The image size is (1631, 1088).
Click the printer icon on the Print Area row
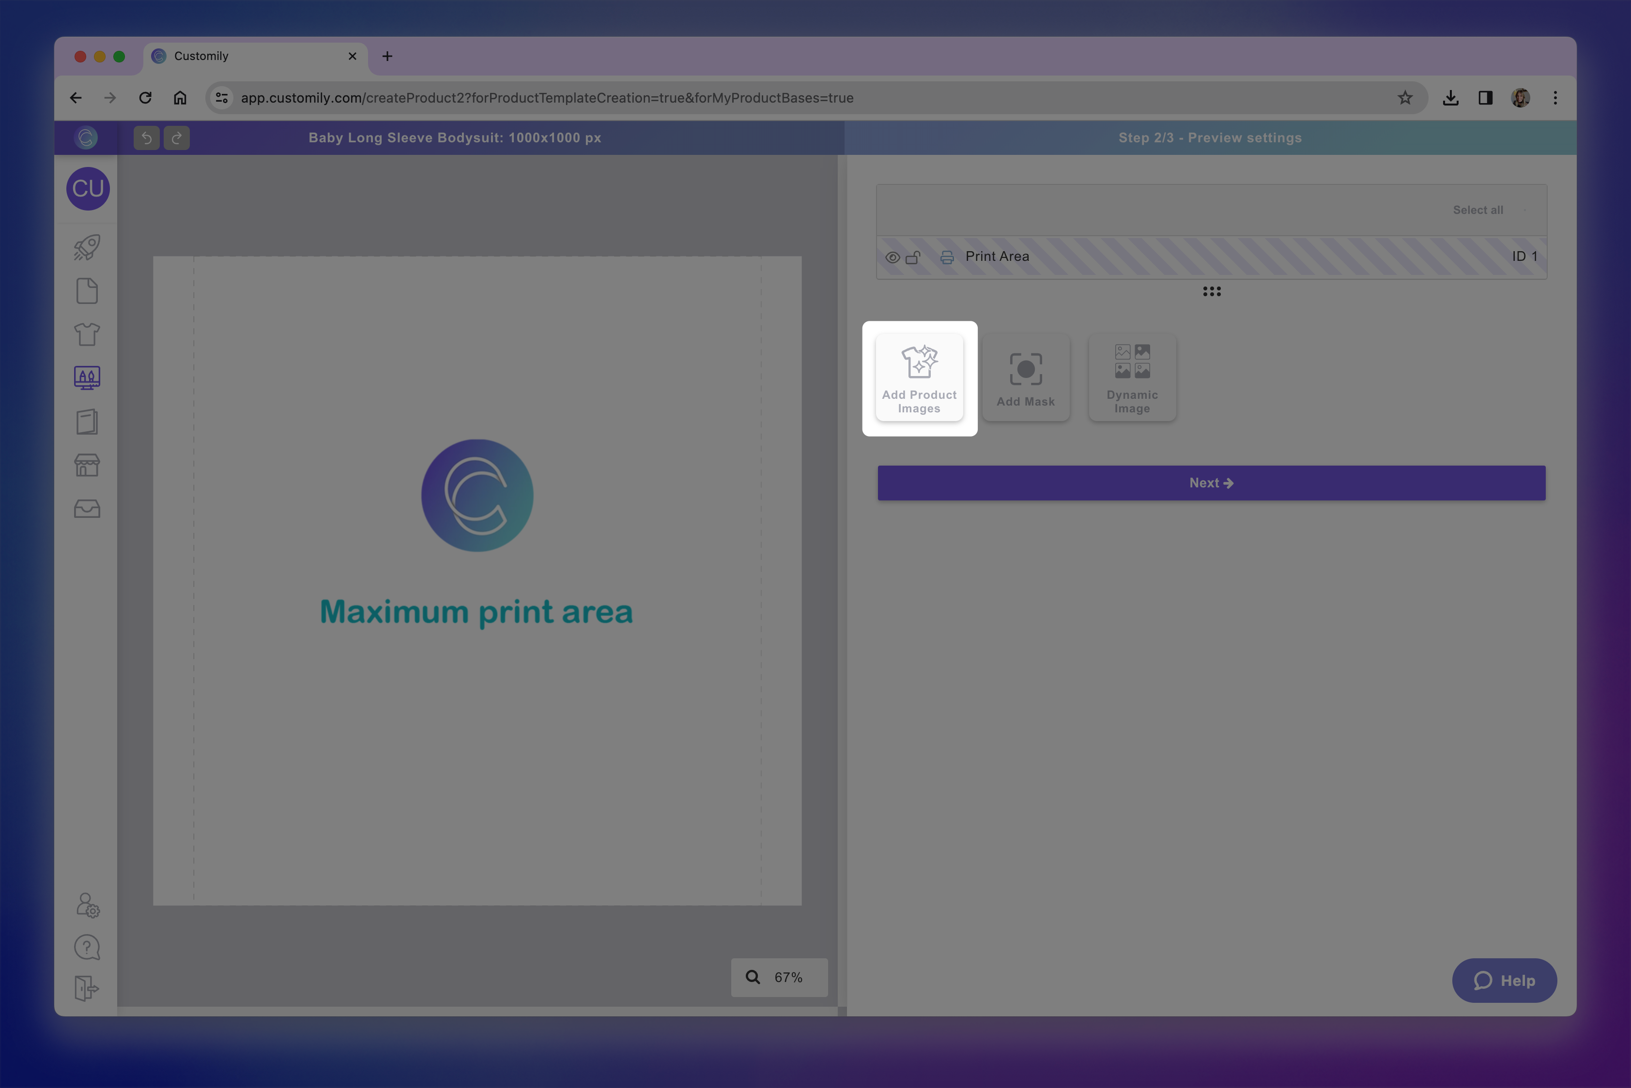tap(947, 257)
